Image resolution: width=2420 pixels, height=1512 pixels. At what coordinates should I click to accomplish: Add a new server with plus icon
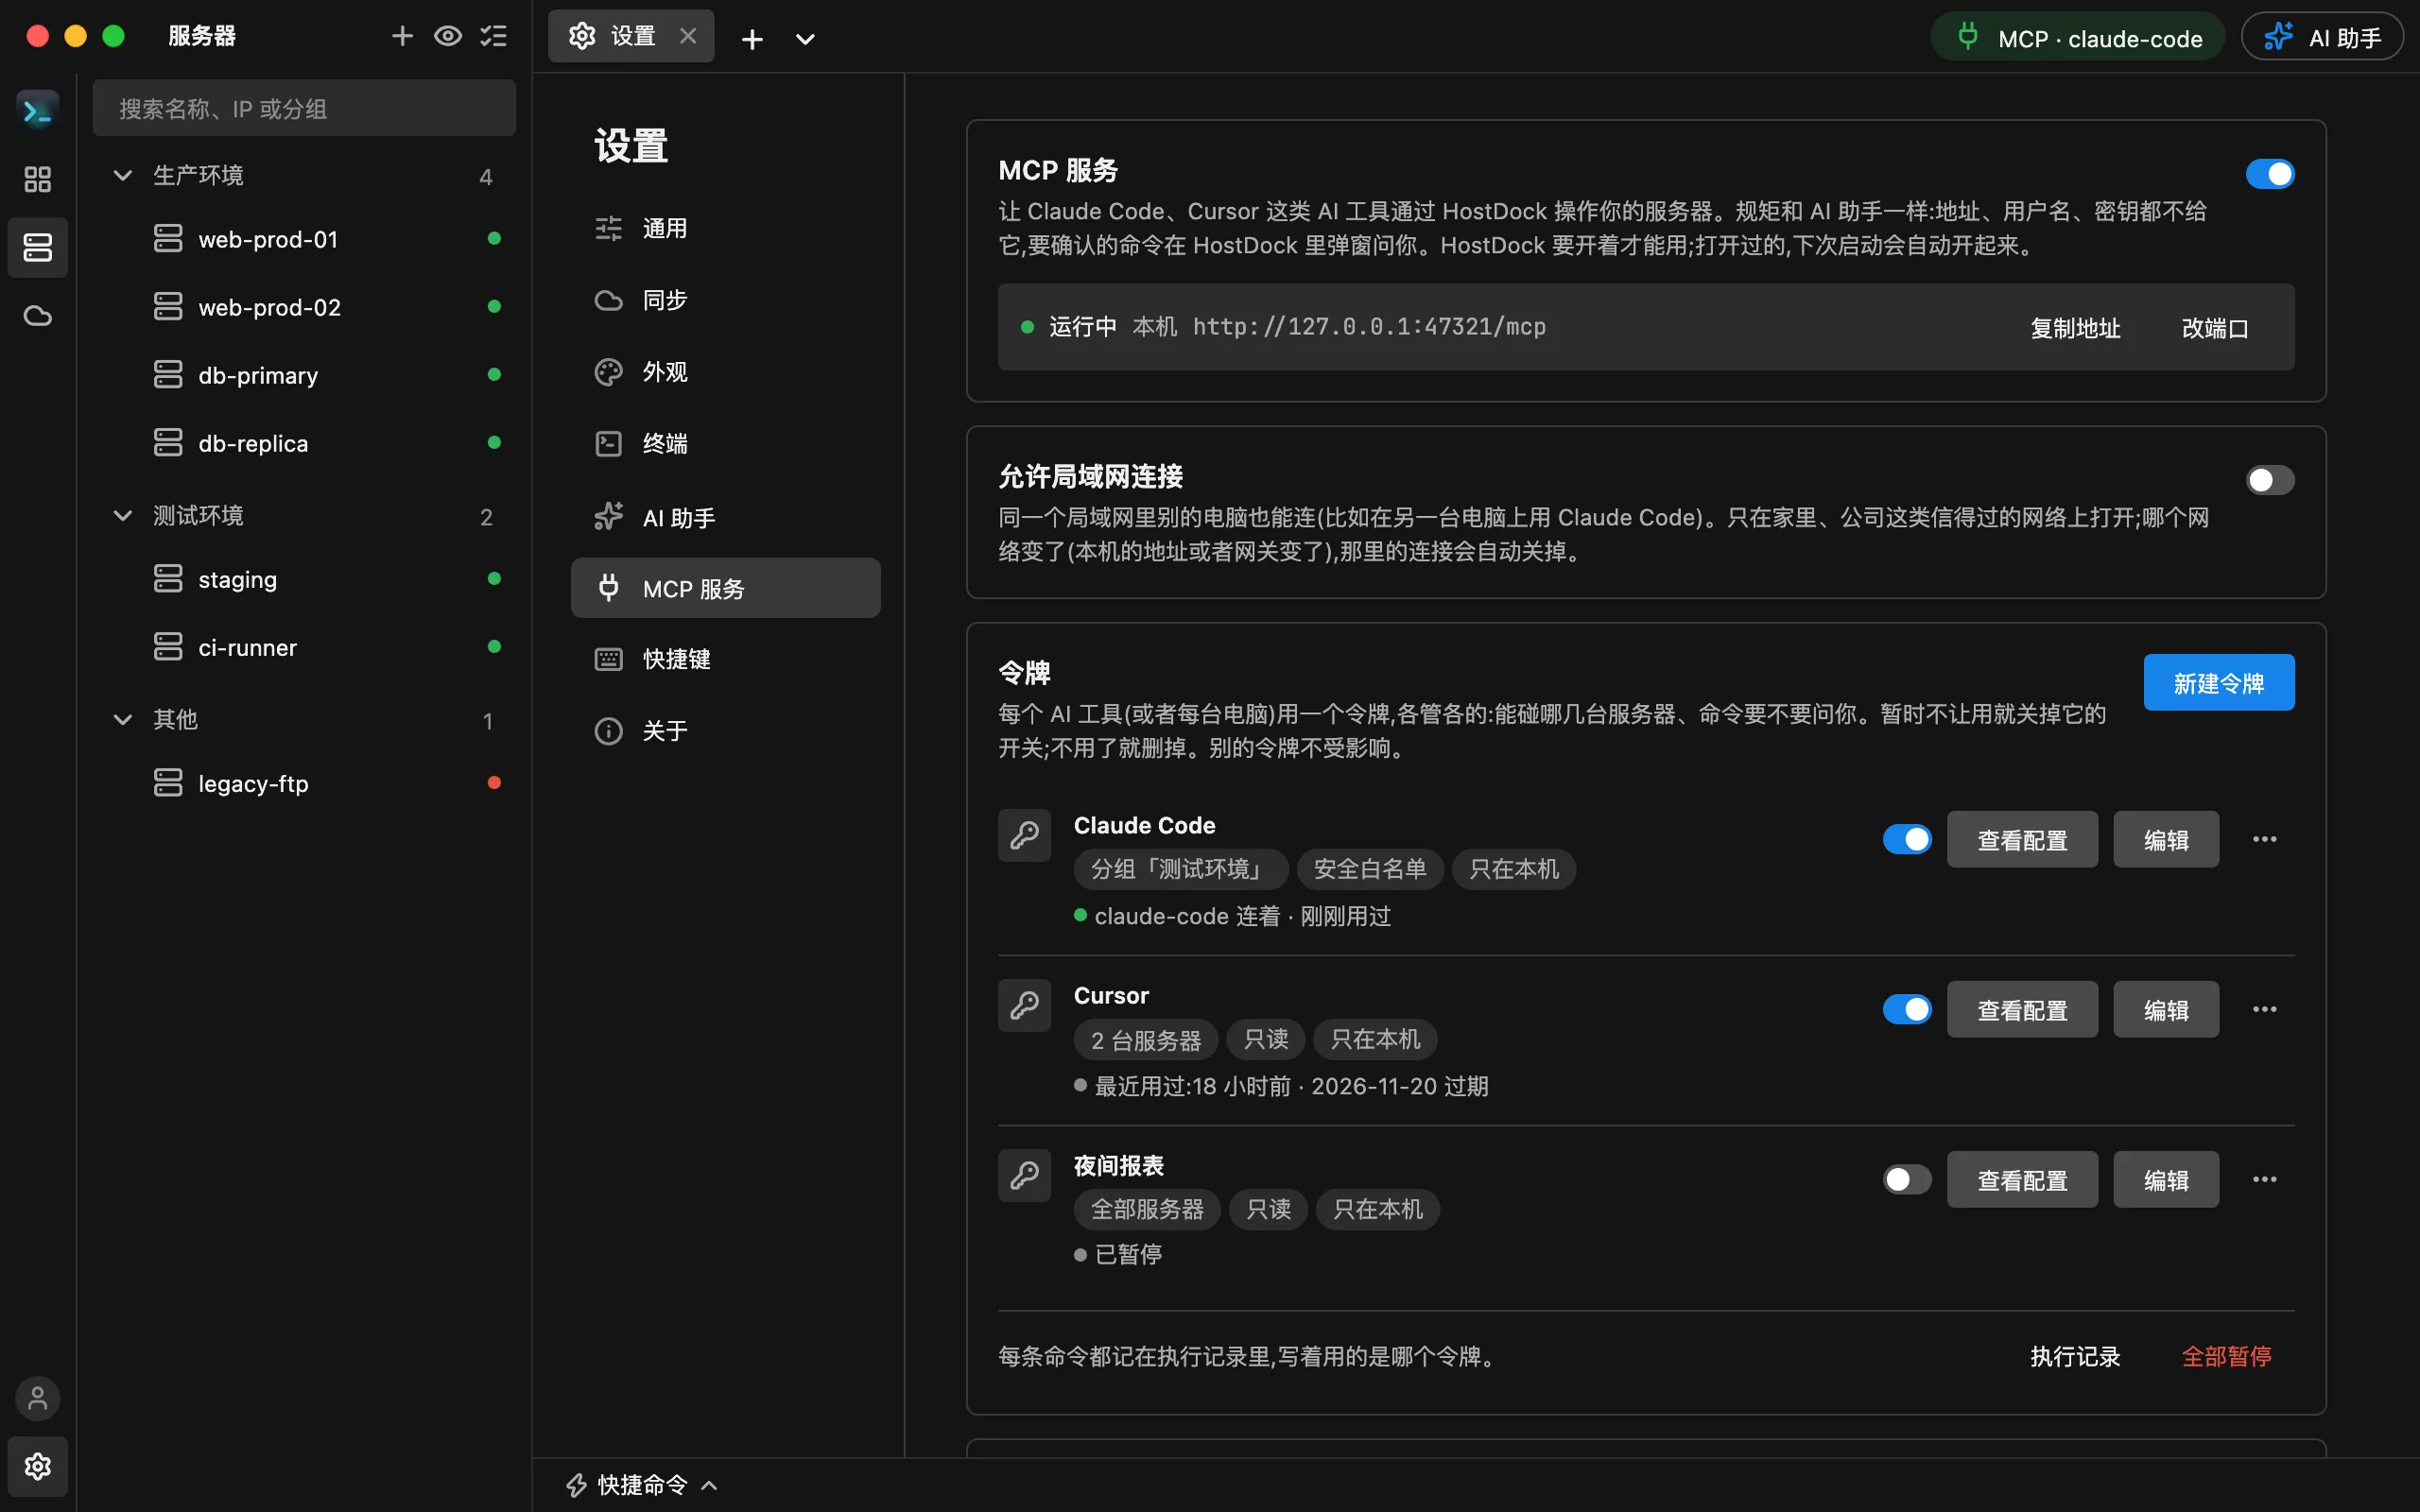click(x=402, y=37)
